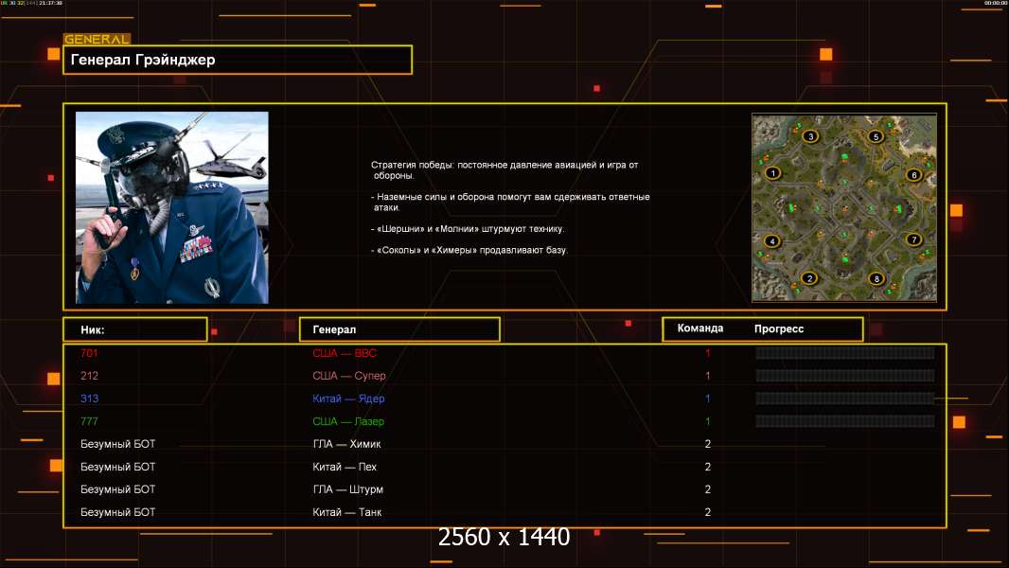
Task: Click the 'Генерал' column header
Action: point(398,329)
